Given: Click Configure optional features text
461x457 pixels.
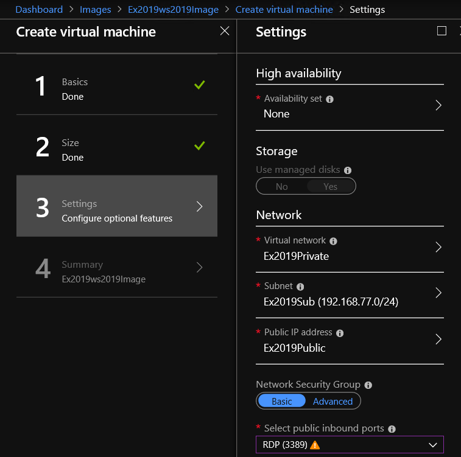Looking at the screenshot, I should 117,218.
